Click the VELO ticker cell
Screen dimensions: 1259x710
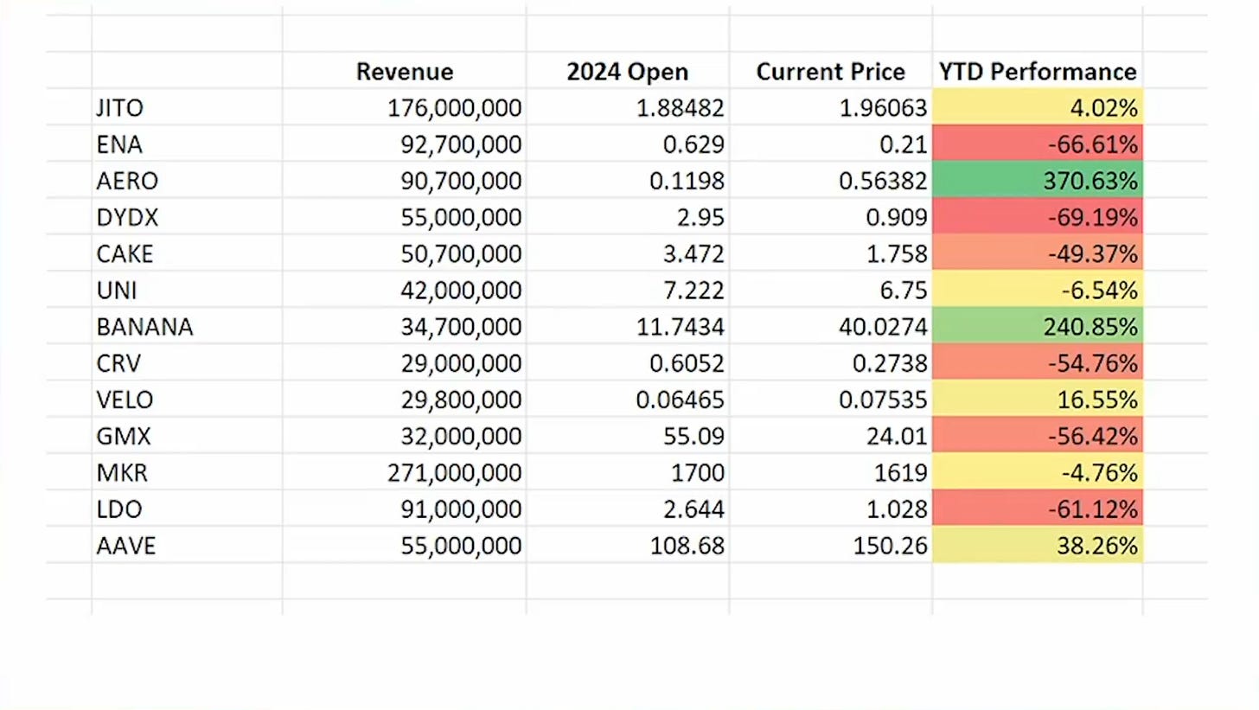click(x=187, y=400)
